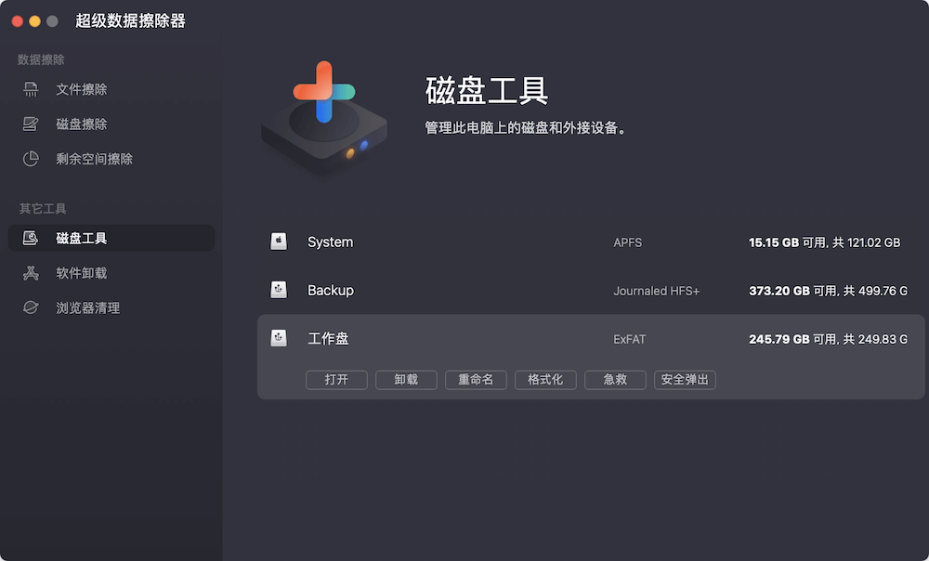
Task: Click the external drive icon beside Backup
Action: [279, 290]
